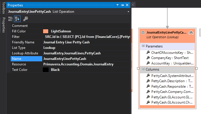Select the Text Color property label
201x114 pixels.
click(x=26, y=70)
